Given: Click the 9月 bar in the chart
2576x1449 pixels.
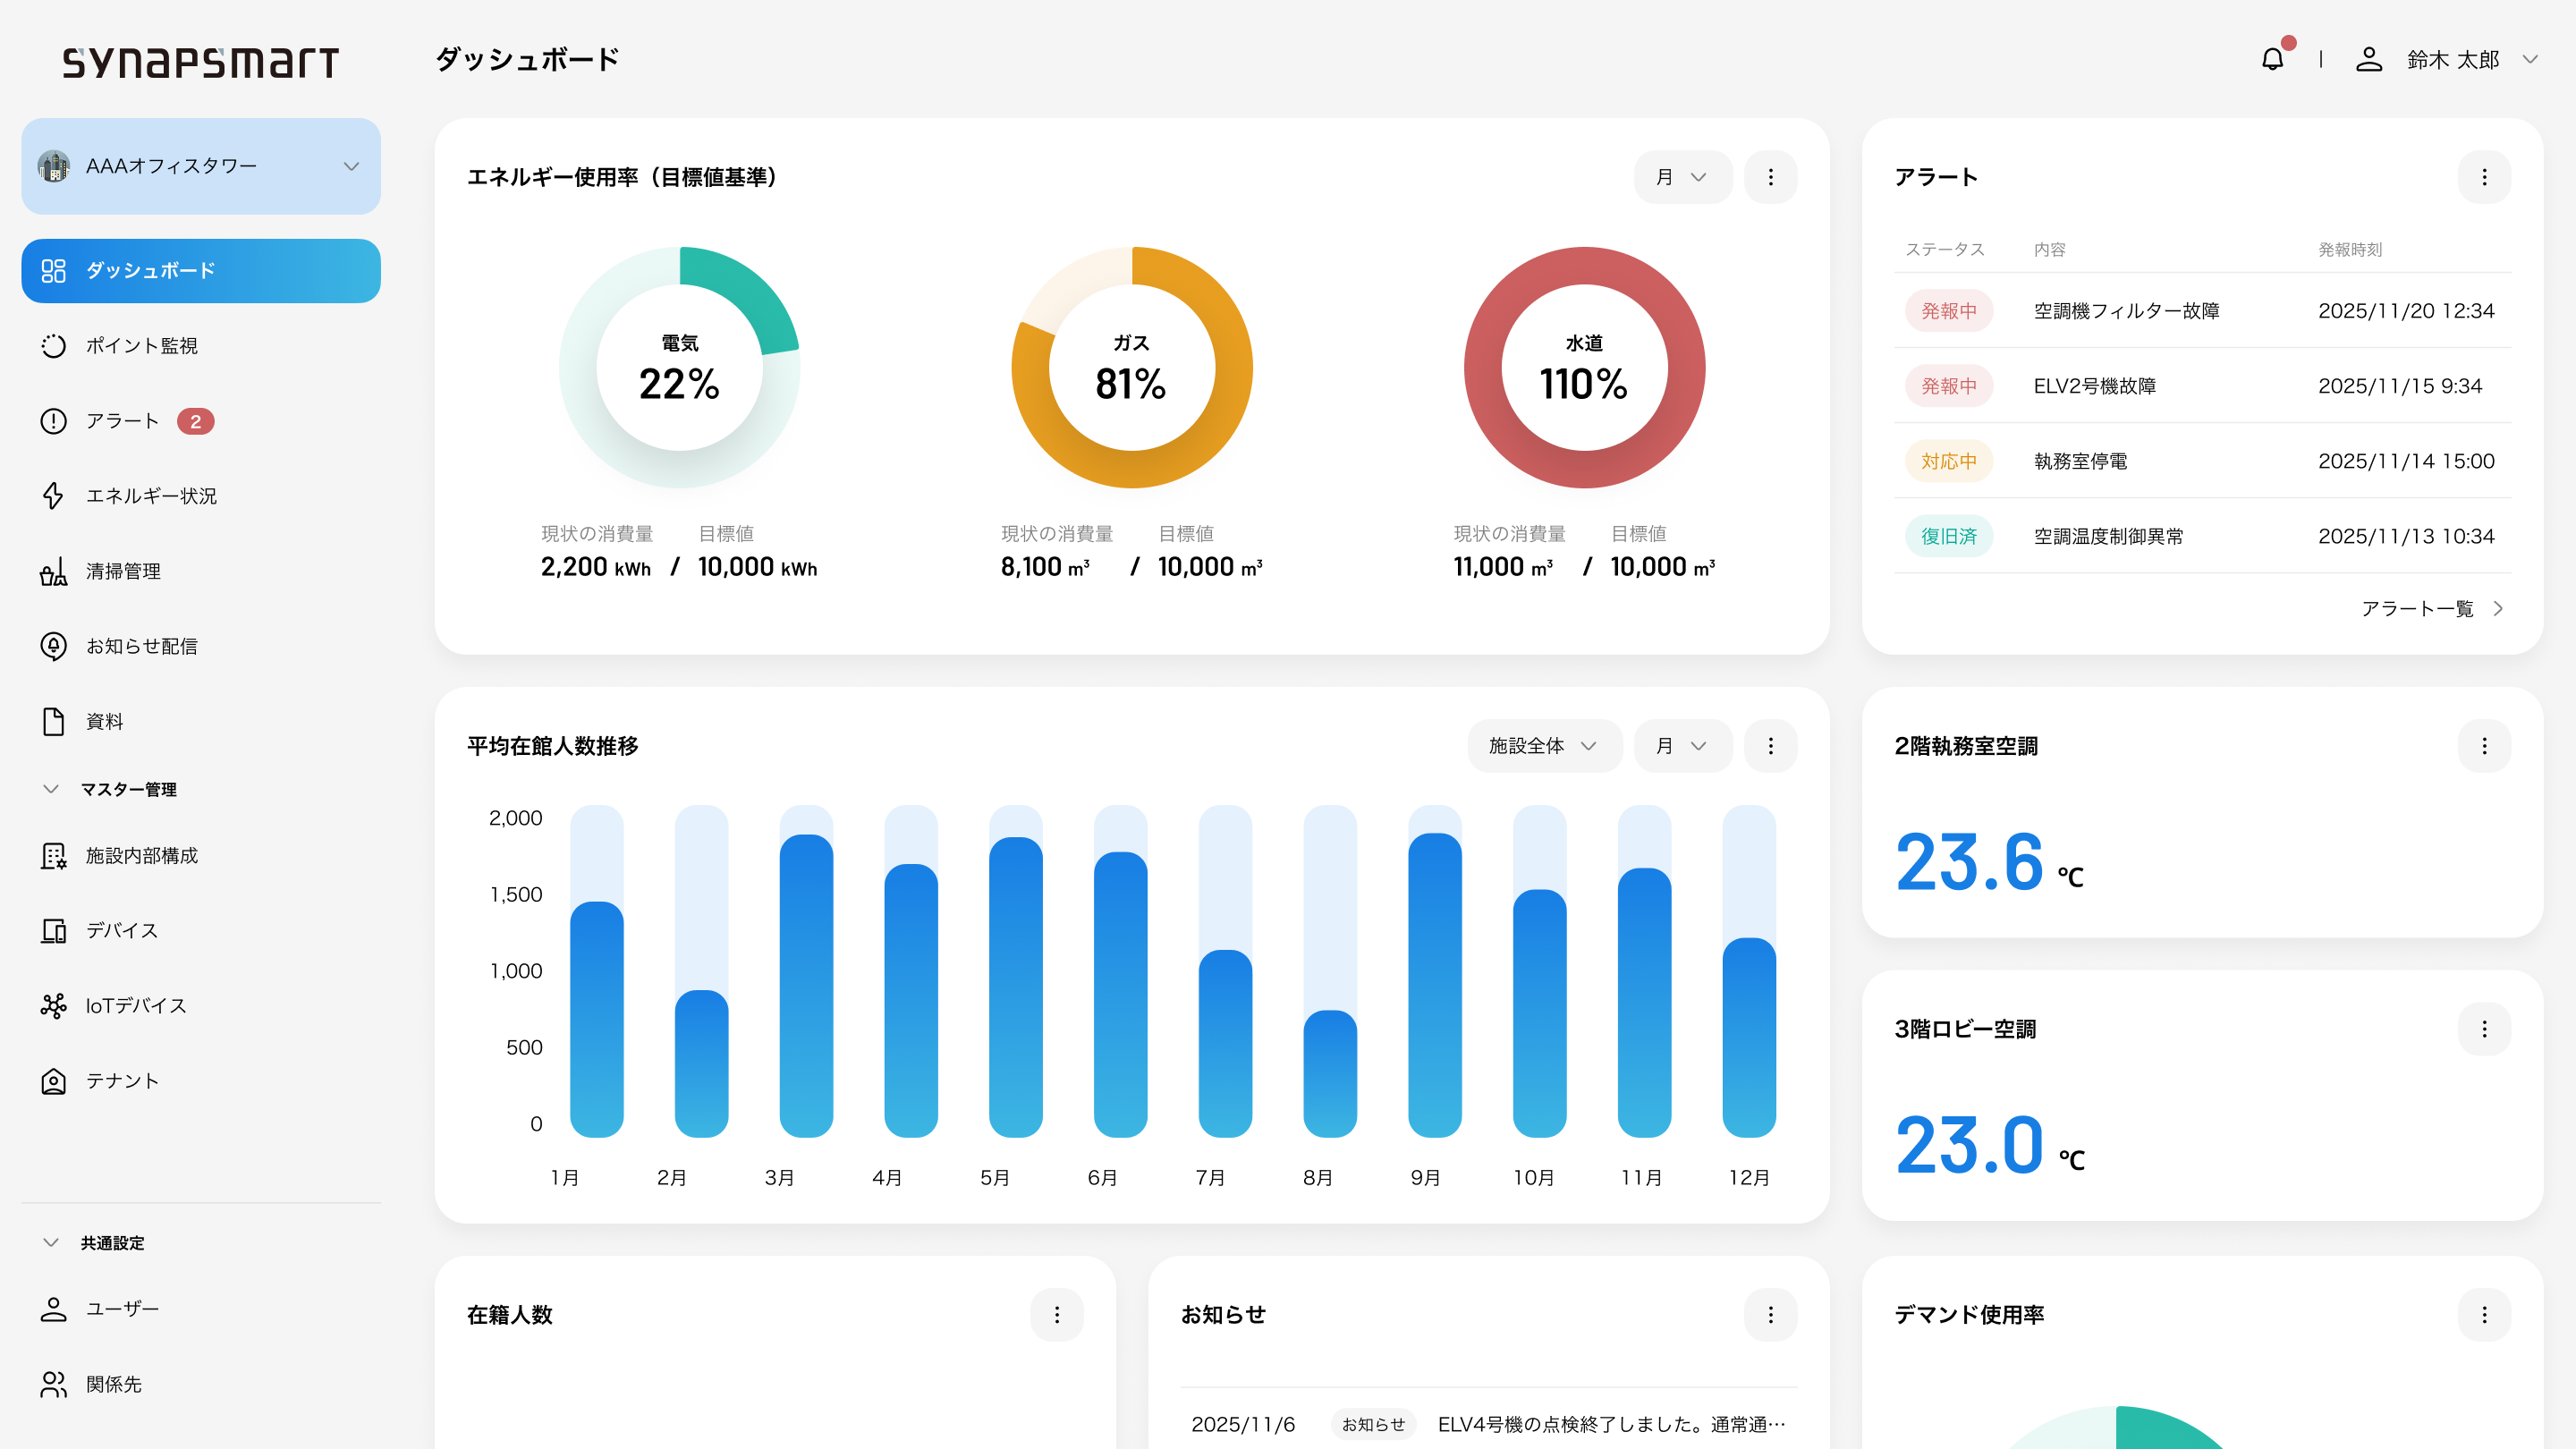Looking at the screenshot, I should (1435, 985).
